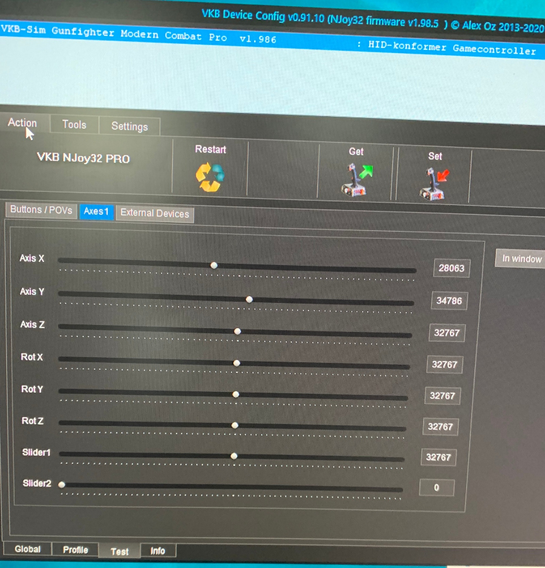Open the Global bottom tab
Image resolution: width=545 pixels, height=568 pixels.
click(x=28, y=549)
